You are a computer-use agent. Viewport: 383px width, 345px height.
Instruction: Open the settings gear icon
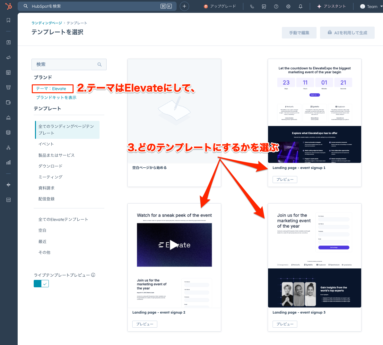pyautogui.click(x=288, y=6)
